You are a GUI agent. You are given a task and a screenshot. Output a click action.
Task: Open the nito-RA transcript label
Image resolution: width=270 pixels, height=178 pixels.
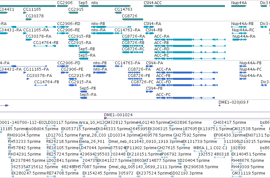[x=98, y=30]
